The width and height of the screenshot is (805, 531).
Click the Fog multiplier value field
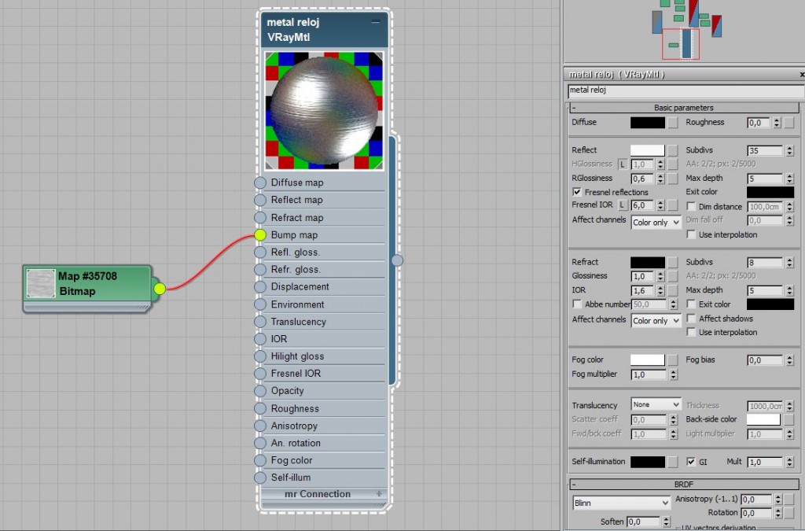[x=649, y=375]
